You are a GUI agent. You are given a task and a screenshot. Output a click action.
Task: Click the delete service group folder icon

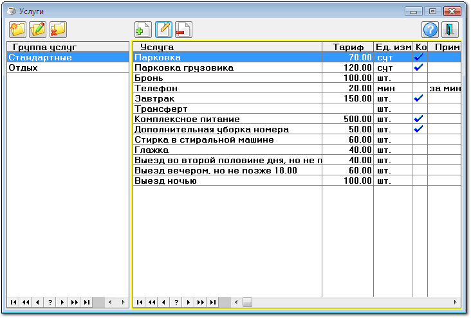(58, 29)
